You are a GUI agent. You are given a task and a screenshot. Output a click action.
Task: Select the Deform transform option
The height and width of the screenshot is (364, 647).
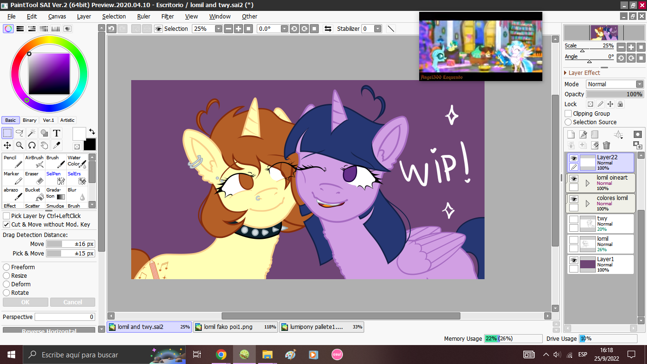coord(7,284)
